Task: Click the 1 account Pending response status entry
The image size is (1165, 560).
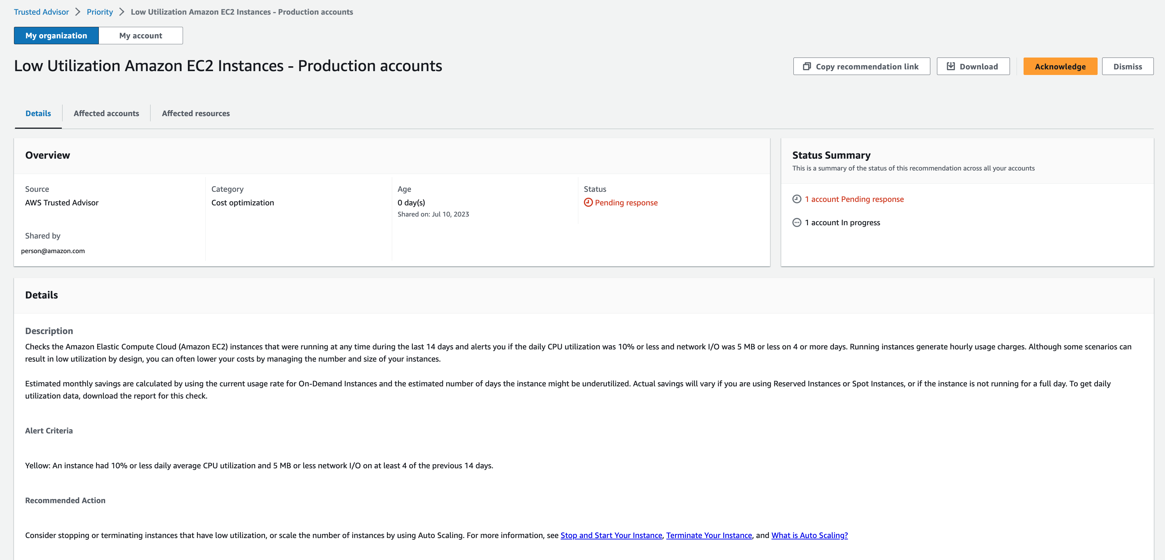Action: click(x=854, y=199)
